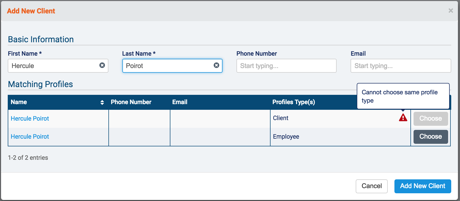This screenshot has width=460, height=201.
Task: Choose the Employee profile of Hercule Poirot
Action: (430, 137)
